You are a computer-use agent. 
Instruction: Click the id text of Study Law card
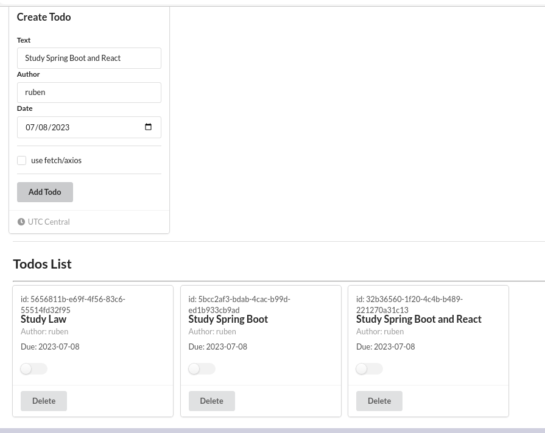point(73,305)
